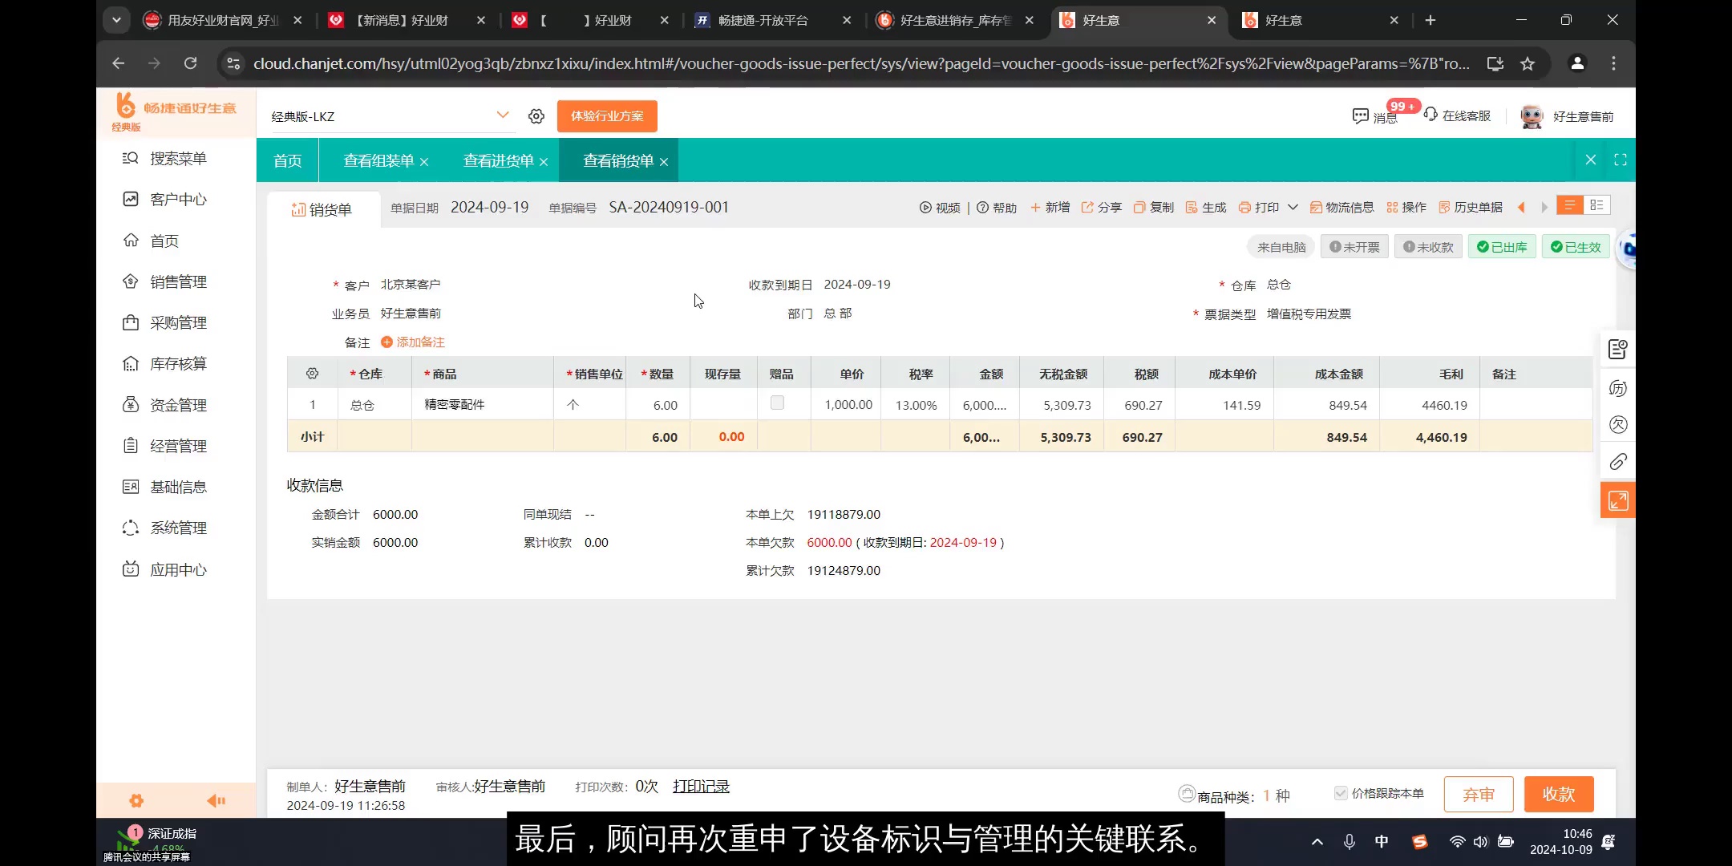This screenshot has width=1732, height=866.
Task: Open the 打印 print icon
Action: (x=1256, y=207)
